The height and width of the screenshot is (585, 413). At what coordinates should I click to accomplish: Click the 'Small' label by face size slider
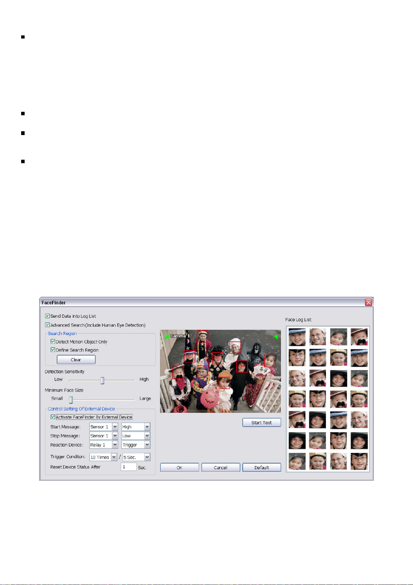pos(57,399)
